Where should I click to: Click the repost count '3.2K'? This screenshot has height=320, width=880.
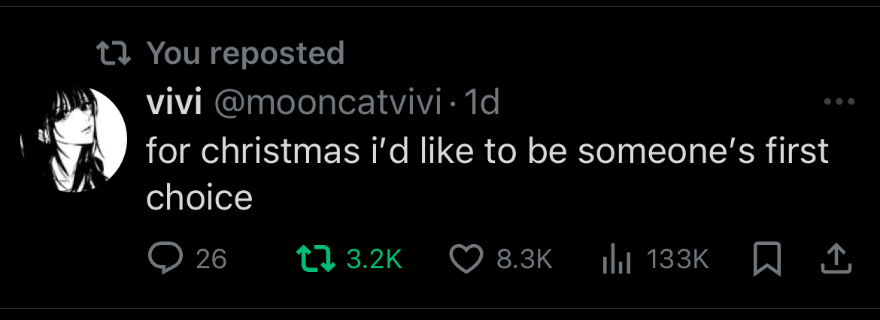pos(375,259)
